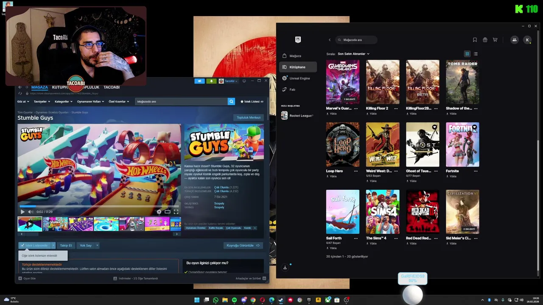Focus the Steam Mağazada ara search field
This screenshot has height=305, width=543.
181,102
